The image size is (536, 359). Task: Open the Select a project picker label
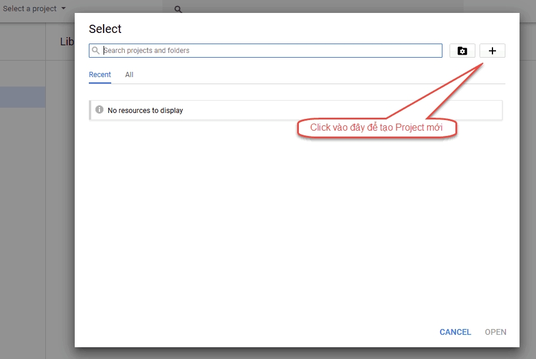[29, 9]
